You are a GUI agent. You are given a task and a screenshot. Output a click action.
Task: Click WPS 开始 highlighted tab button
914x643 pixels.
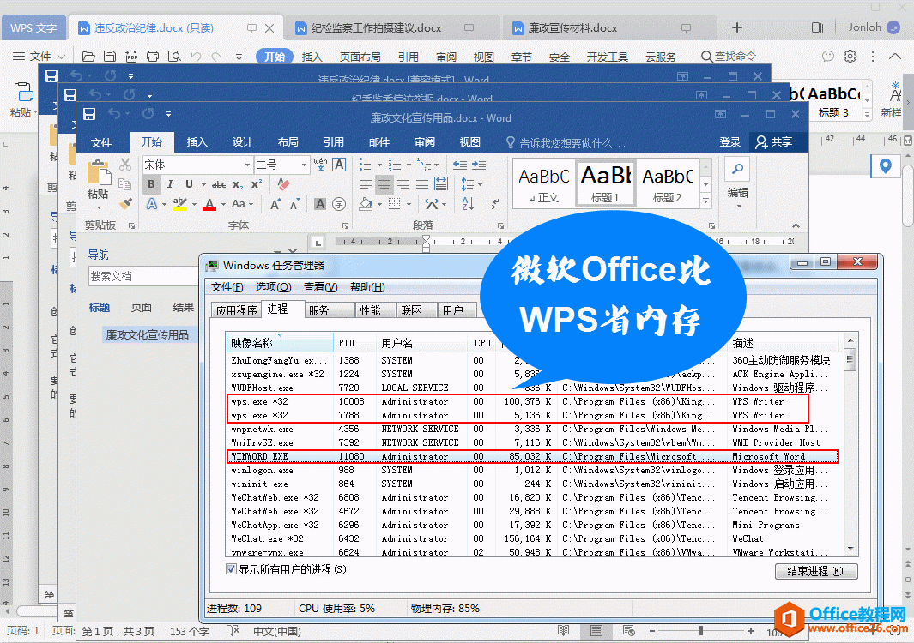click(274, 57)
